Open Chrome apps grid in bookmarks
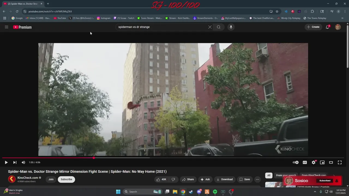 [5, 18]
